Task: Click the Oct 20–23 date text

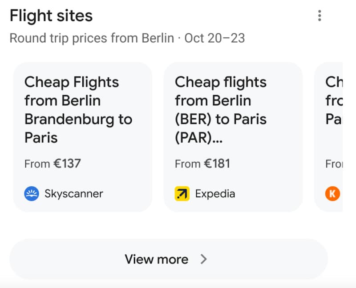Action: click(214, 38)
